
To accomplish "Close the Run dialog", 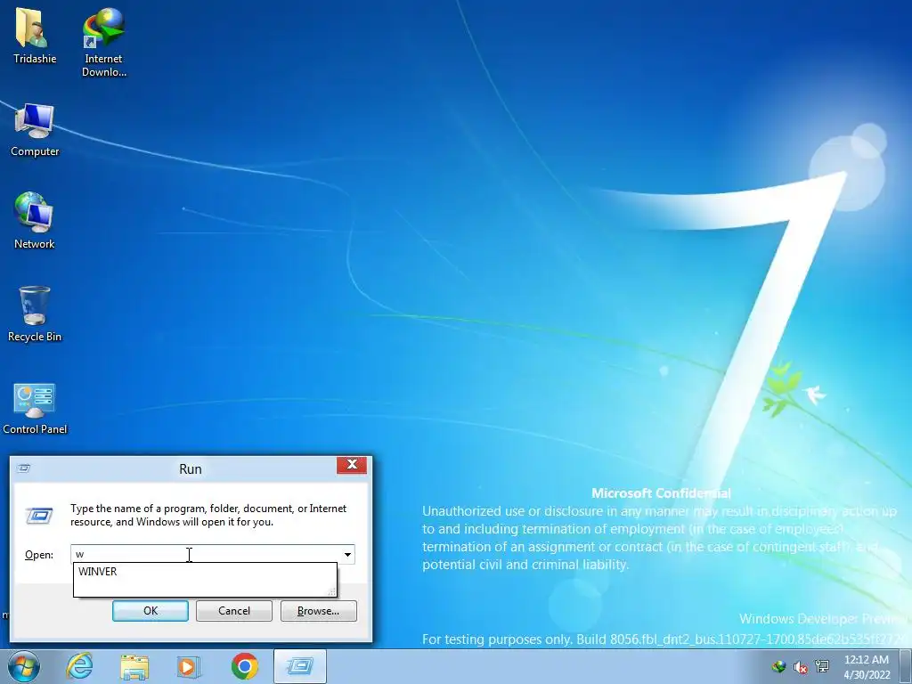I will coord(352,465).
